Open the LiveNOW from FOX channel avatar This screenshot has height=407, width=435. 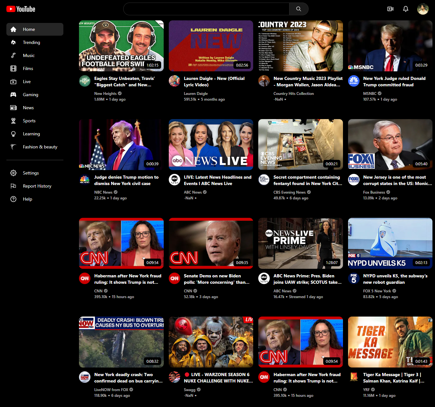(x=85, y=377)
